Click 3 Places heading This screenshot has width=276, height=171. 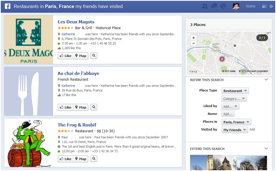[x=198, y=24]
